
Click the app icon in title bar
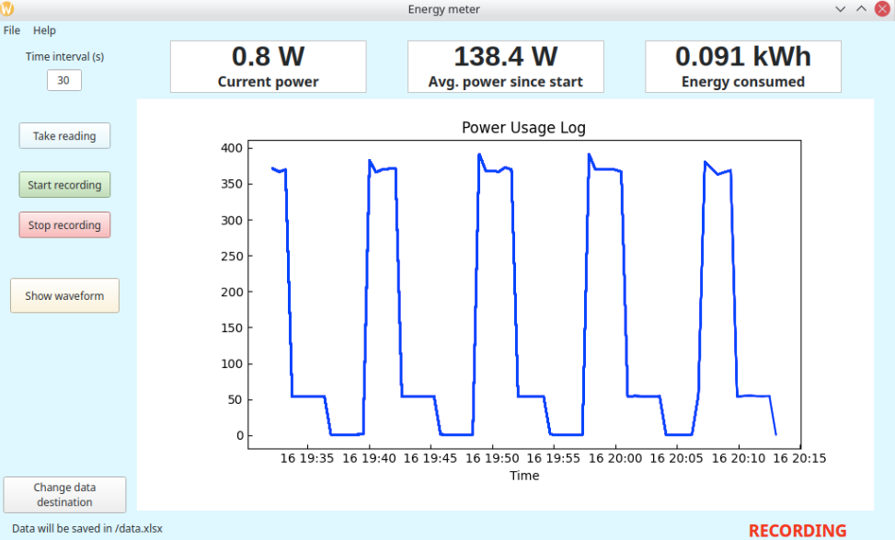pos(6,9)
